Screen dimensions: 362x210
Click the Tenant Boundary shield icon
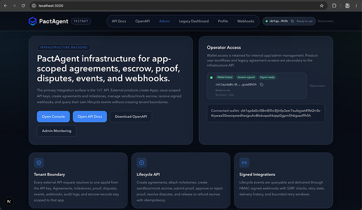(39, 163)
